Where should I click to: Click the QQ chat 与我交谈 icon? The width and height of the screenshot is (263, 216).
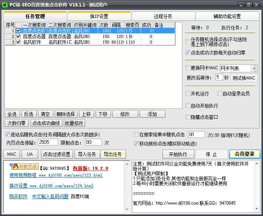(23, 167)
